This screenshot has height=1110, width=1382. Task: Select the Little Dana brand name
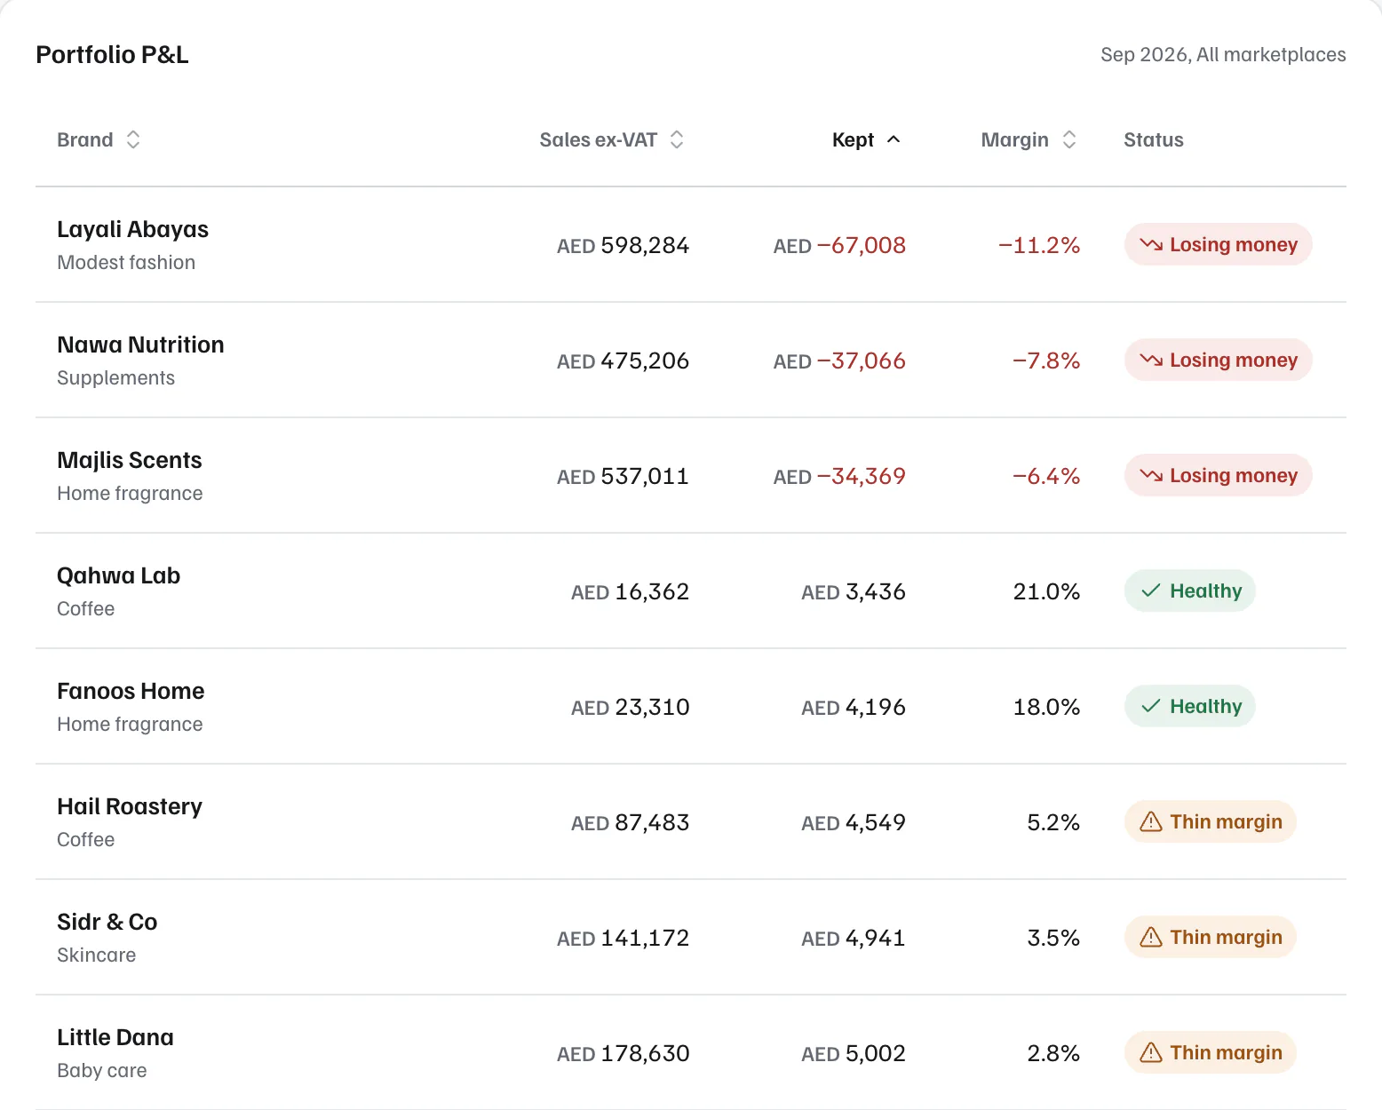pyautogui.click(x=115, y=1037)
